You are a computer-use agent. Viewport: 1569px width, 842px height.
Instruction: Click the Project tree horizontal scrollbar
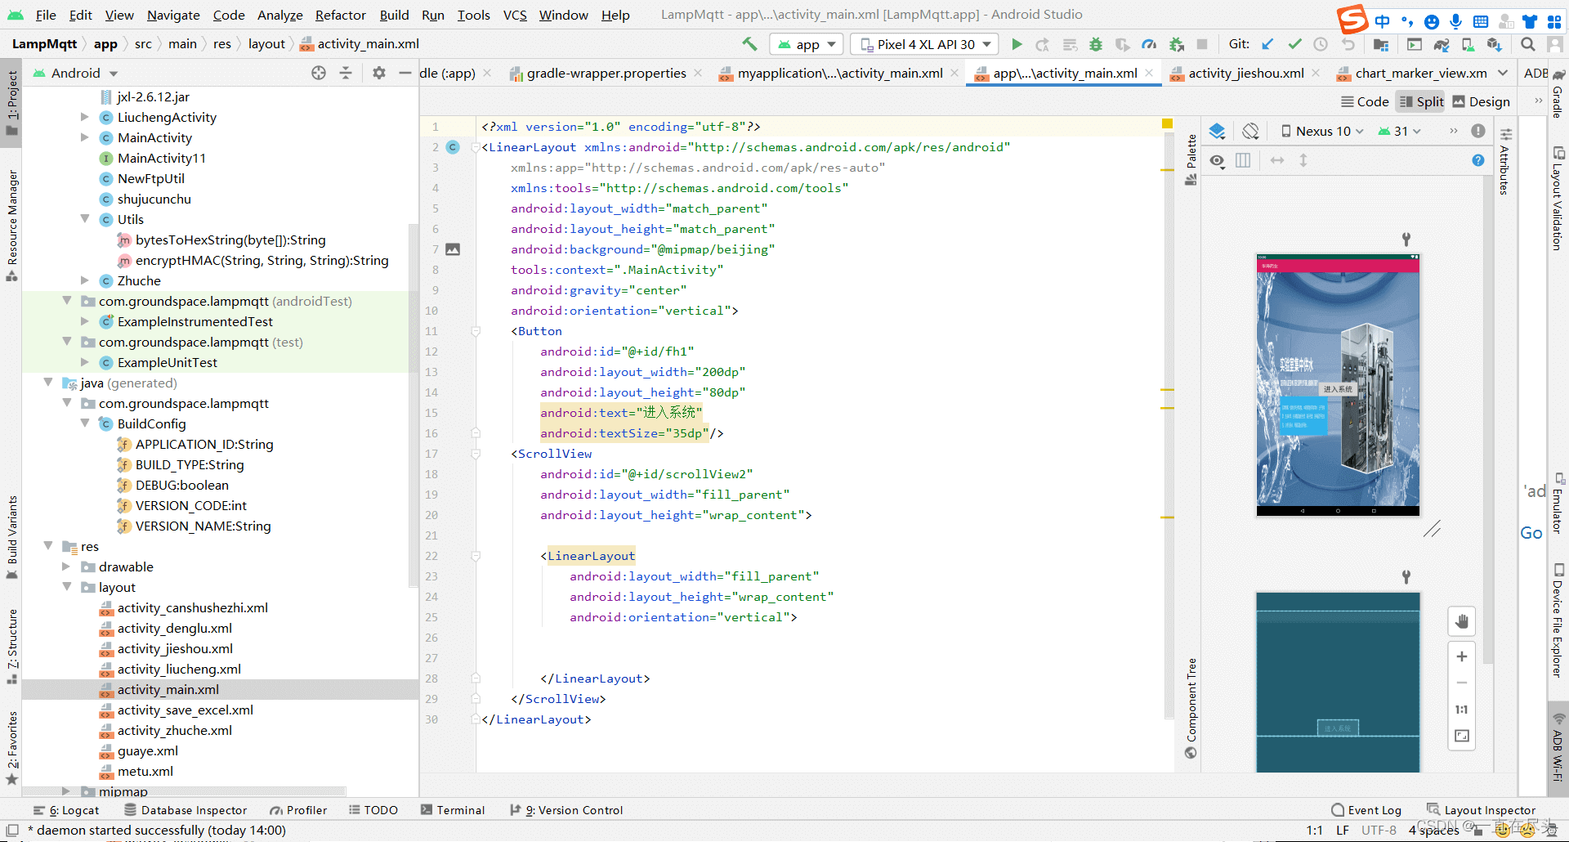click(x=184, y=790)
